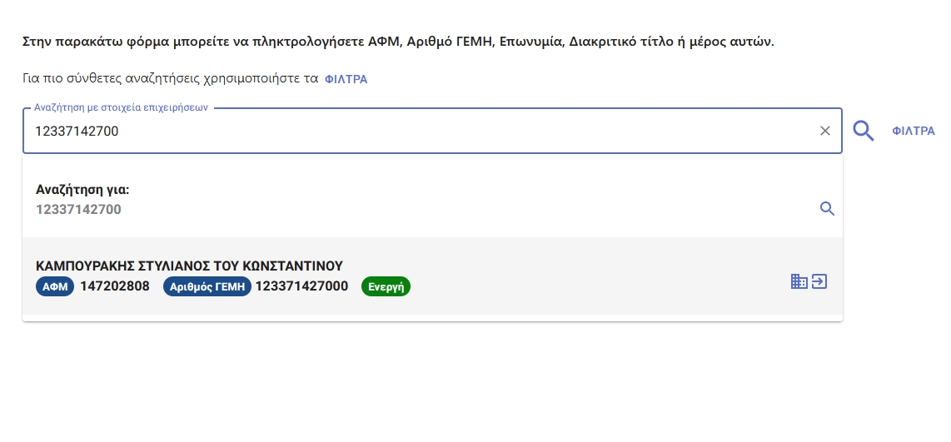Click the 'Αναζήτηση για:' heading
The image size is (951, 442).
click(x=82, y=190)
